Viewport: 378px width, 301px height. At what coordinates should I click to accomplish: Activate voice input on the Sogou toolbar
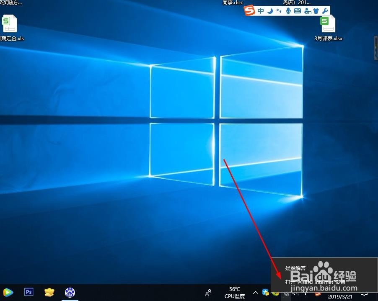[x=287, y=11]
